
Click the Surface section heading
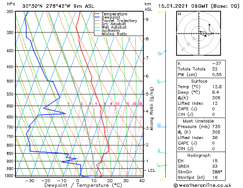(x=199, y=81)
